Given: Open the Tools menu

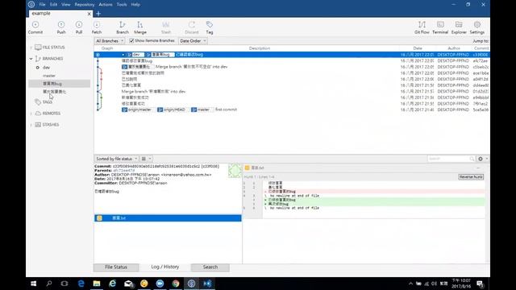Looking at the screenshot, I should click(x=122, y=5).
